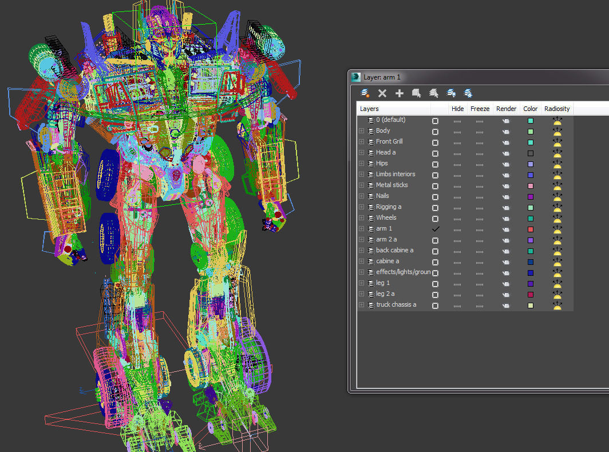The height and width of the screenshot is (452, 609).
Task: Click the Render column header
Action: coord(506,109)
